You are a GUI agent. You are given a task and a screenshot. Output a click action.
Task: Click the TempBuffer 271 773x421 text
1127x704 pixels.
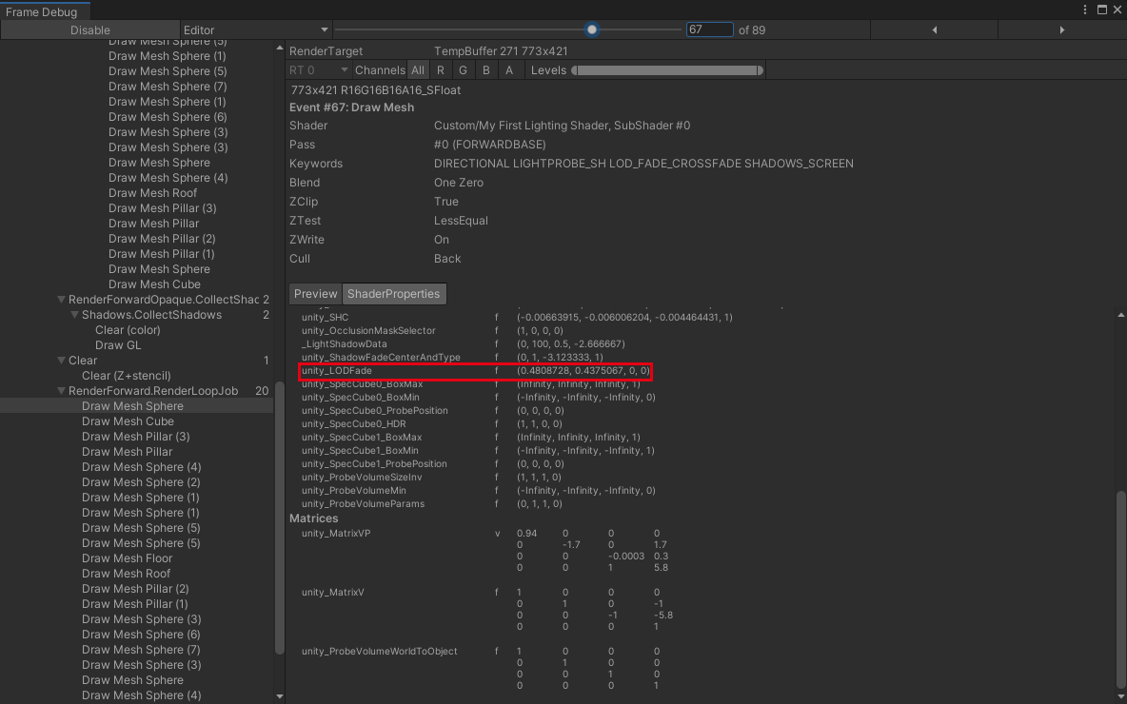[501, 51]
